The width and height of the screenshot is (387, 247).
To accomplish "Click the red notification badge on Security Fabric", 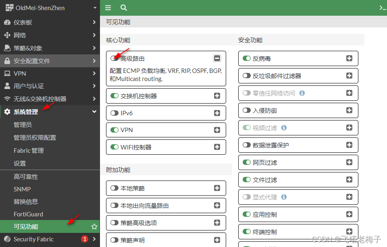I will click(x=85, y=239).
